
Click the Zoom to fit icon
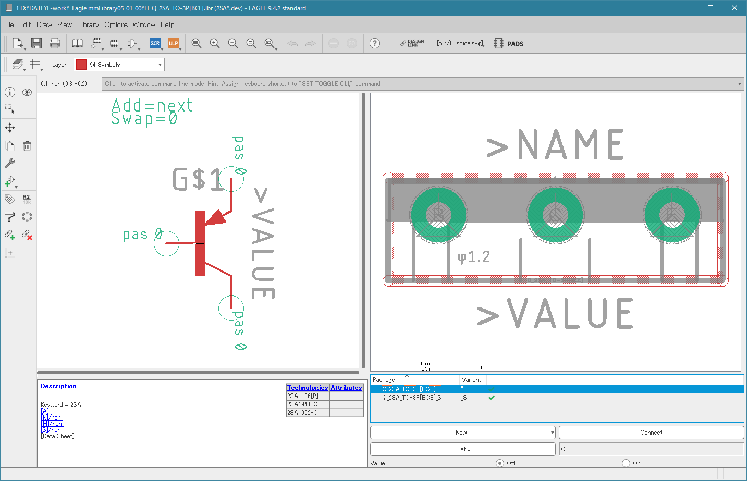[x=197, y=43]
